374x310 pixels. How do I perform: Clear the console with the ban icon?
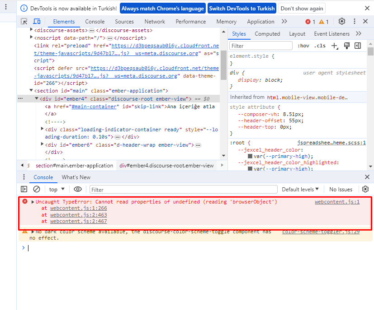[x=37, y=189]
